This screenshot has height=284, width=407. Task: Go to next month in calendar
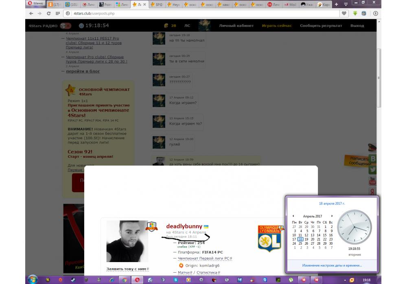pyautogui.click(x=332, y=216)
